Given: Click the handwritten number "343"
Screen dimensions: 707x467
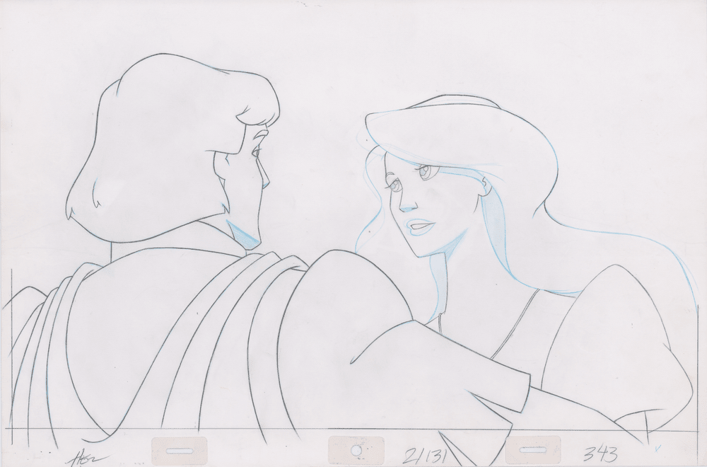Looking at the screenshot, I should [600, 453].
